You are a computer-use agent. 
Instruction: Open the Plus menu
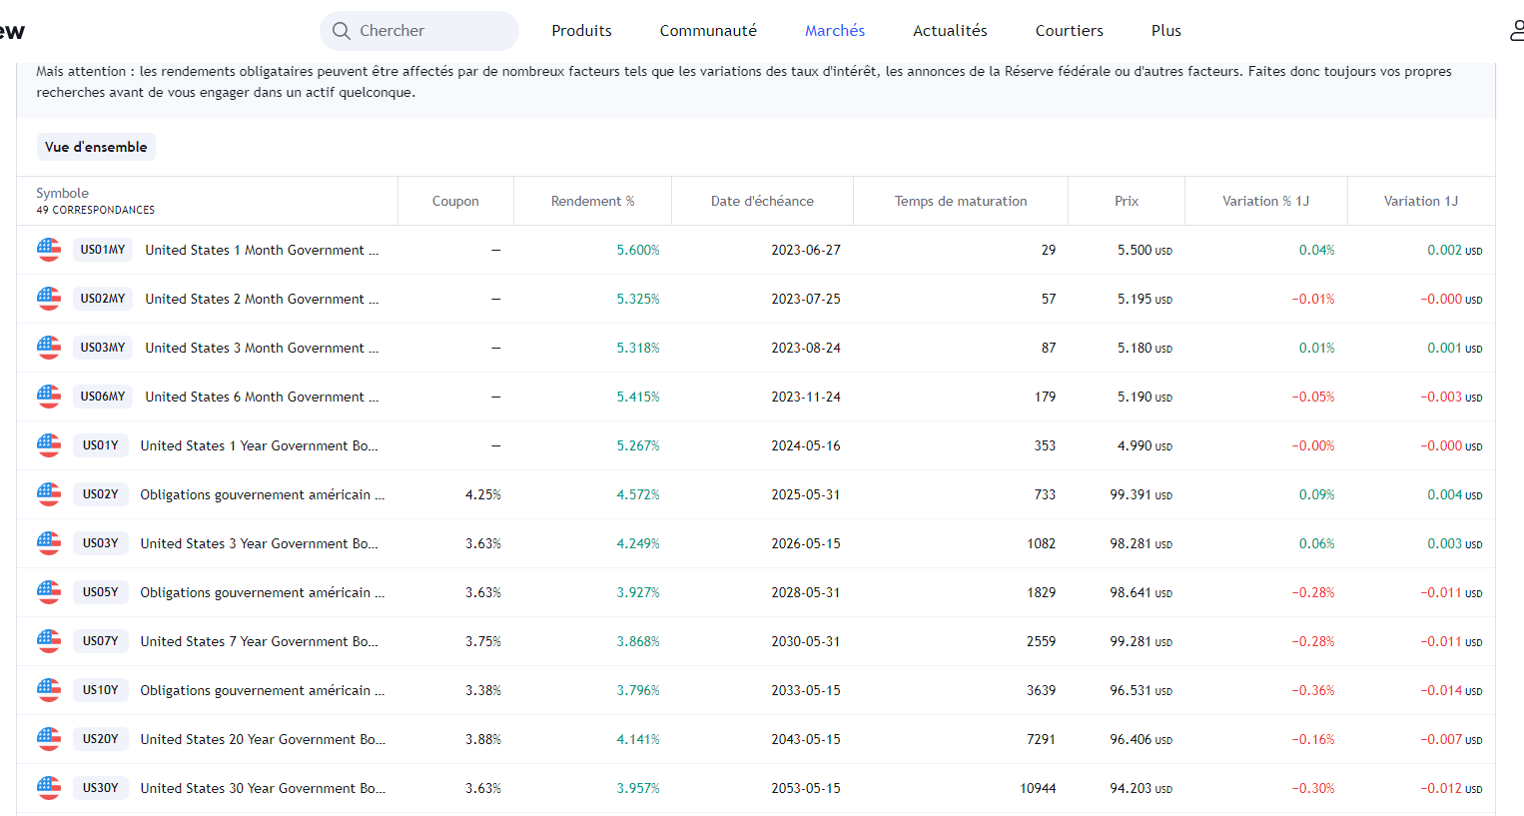point(1165,31)
